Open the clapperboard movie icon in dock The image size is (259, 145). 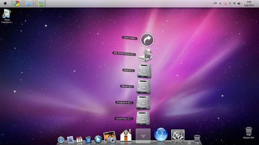tap(88, 140)
